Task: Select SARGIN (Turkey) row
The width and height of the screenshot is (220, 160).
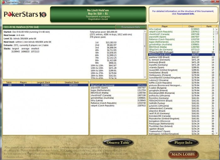Action: point(182,103)
